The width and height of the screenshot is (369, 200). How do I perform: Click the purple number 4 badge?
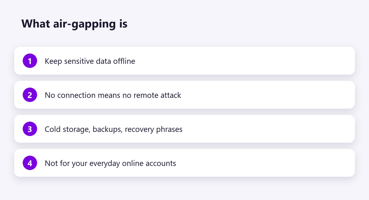click(30, 163)
